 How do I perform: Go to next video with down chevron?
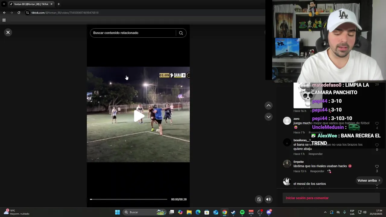pos(268,117)
